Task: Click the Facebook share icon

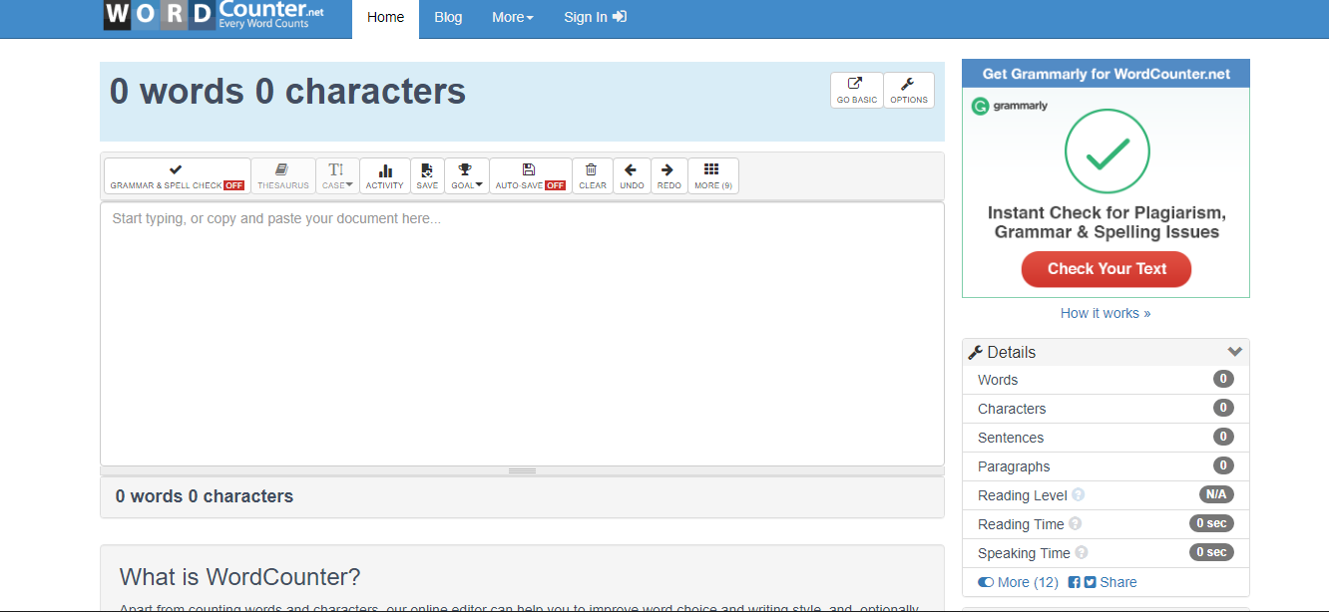Action: tap(1075, 582)
